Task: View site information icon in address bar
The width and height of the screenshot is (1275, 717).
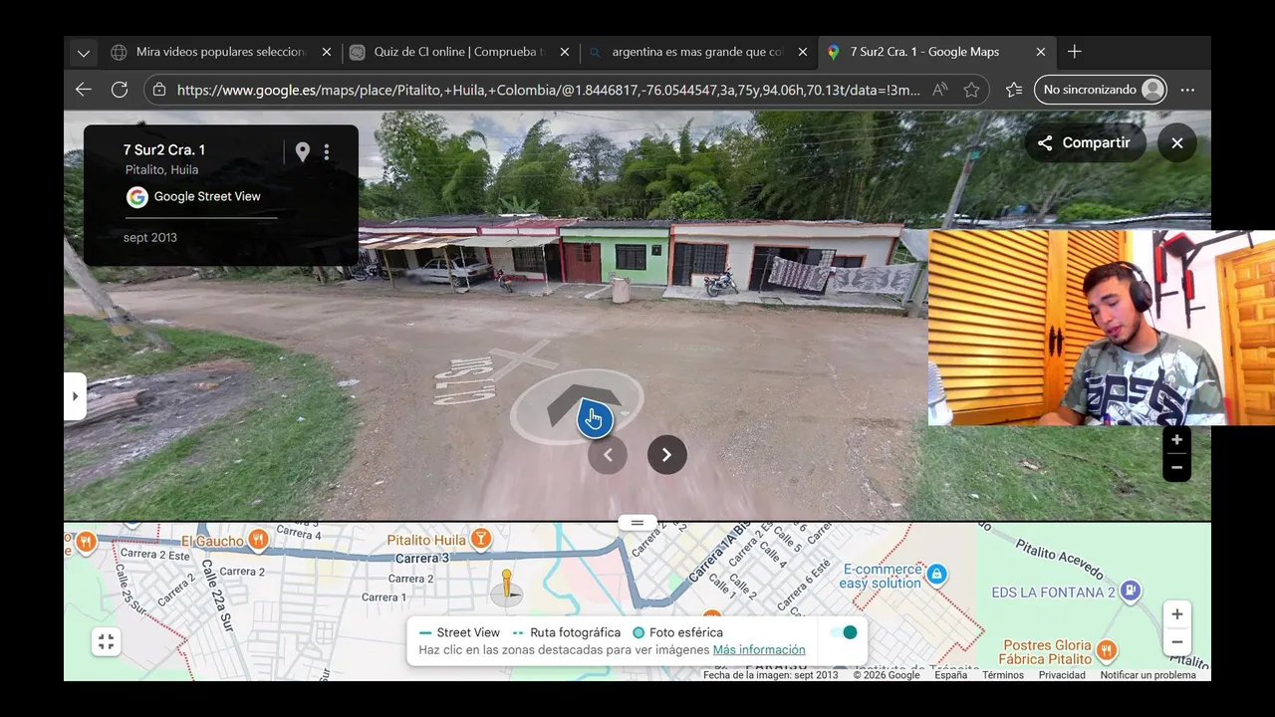Action: 159,90
